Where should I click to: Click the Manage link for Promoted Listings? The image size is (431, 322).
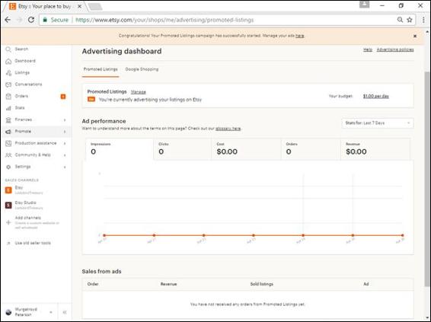tap(139, 92)
